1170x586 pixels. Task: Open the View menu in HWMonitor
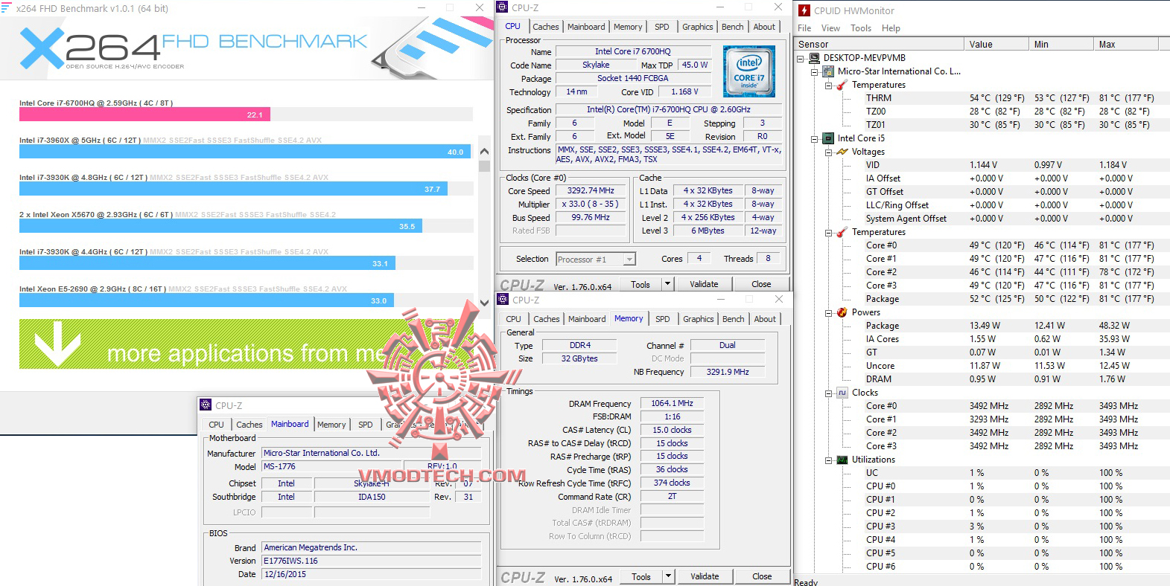[x=830, y=28]
